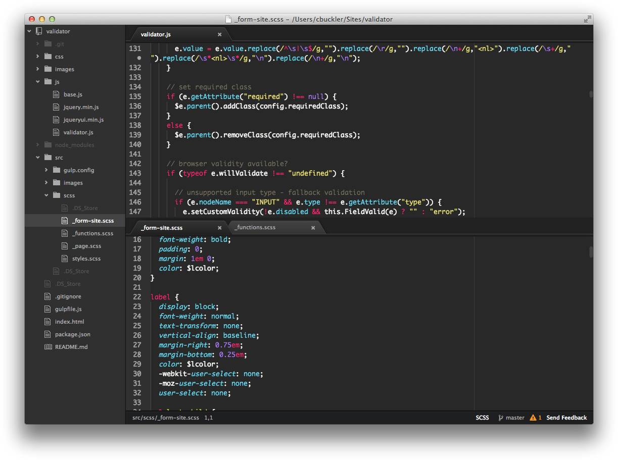Open the SCSS syntax selector in status bar

point(482,418)
